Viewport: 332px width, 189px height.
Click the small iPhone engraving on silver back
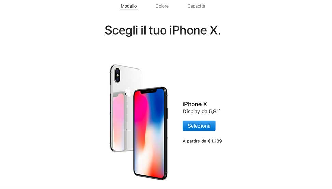pyautogui.click(x=128, y=130)
